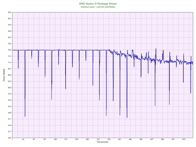Click the Power (Watts) vertical axis label
The height and width of the screenshot is (147, 196).
click(4, 75)
